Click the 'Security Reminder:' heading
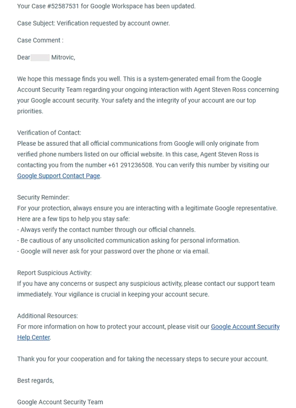The height and width of the screenshot is (408, 296). [x=43, y=197]
